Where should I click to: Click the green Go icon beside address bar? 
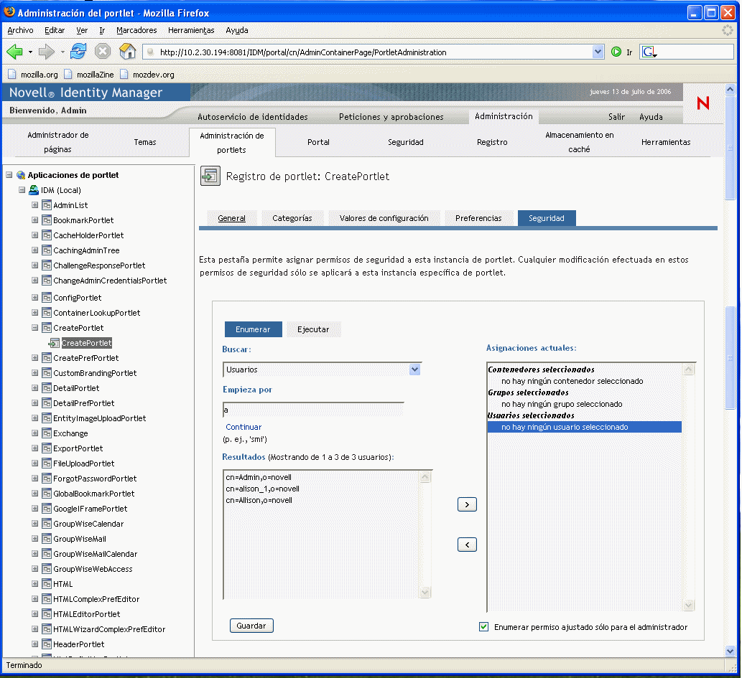click(x=616, y=52)
